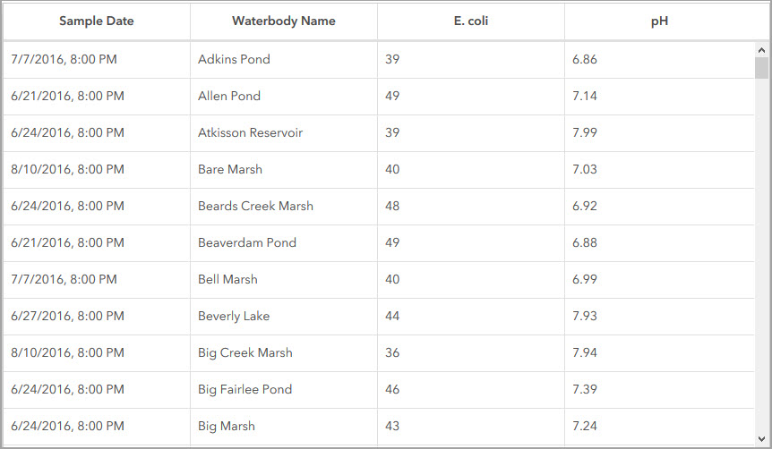Click the Atkisson Reservoir cell

coord(250,133)
